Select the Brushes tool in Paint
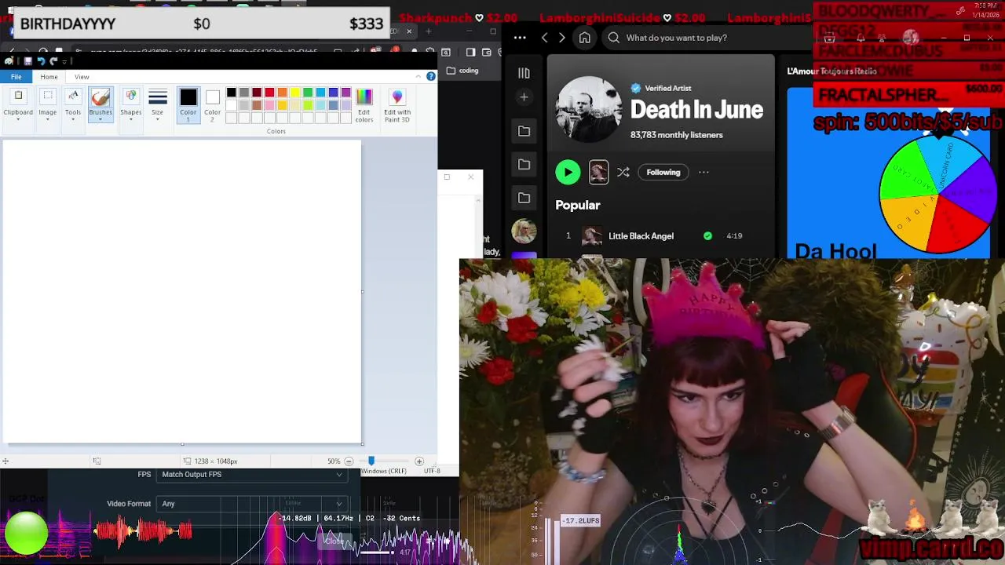This screenshot has width=1005, height=565. pyautogui.click(x=100, y=104)
